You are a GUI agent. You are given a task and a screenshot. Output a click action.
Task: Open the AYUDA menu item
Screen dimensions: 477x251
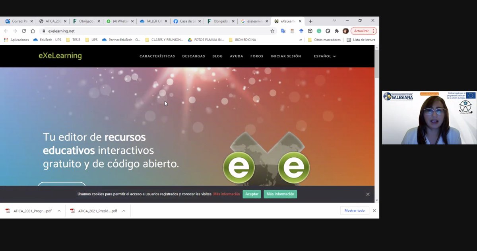[237, 56]
